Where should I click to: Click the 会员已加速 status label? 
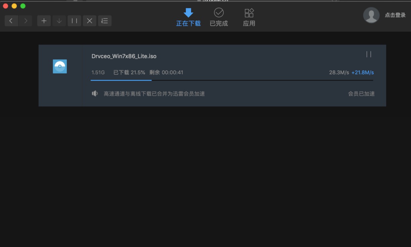(361, 94)
